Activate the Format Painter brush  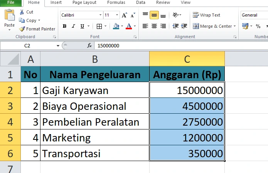coord(22,29)
